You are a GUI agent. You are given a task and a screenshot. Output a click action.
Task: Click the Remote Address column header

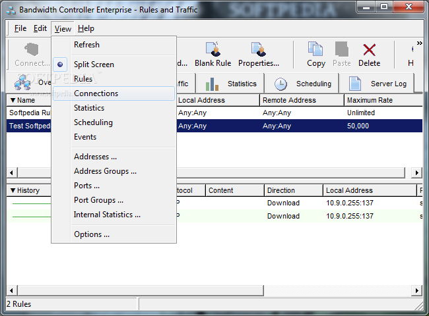302,100
